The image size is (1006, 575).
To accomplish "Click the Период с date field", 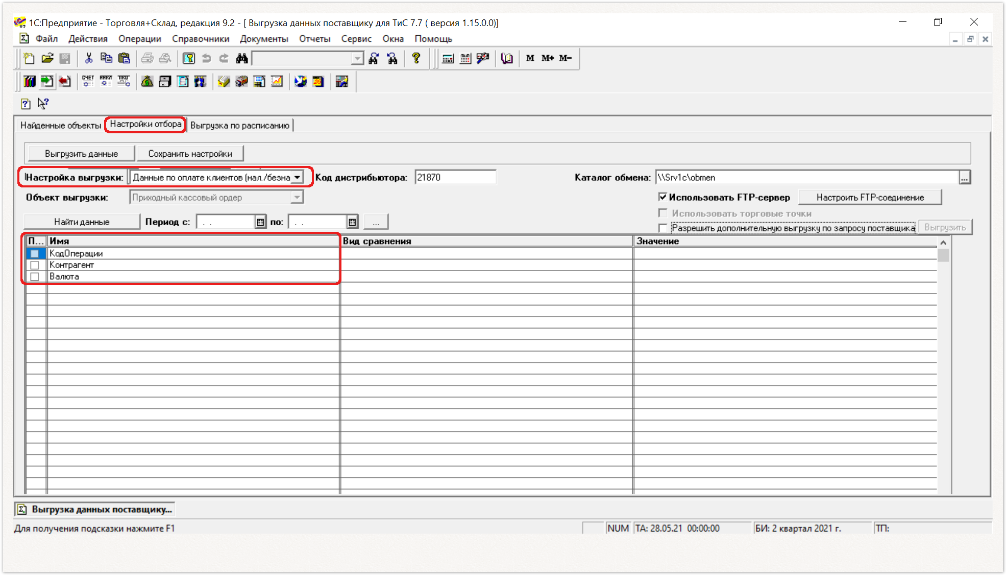I will point(226,222).
